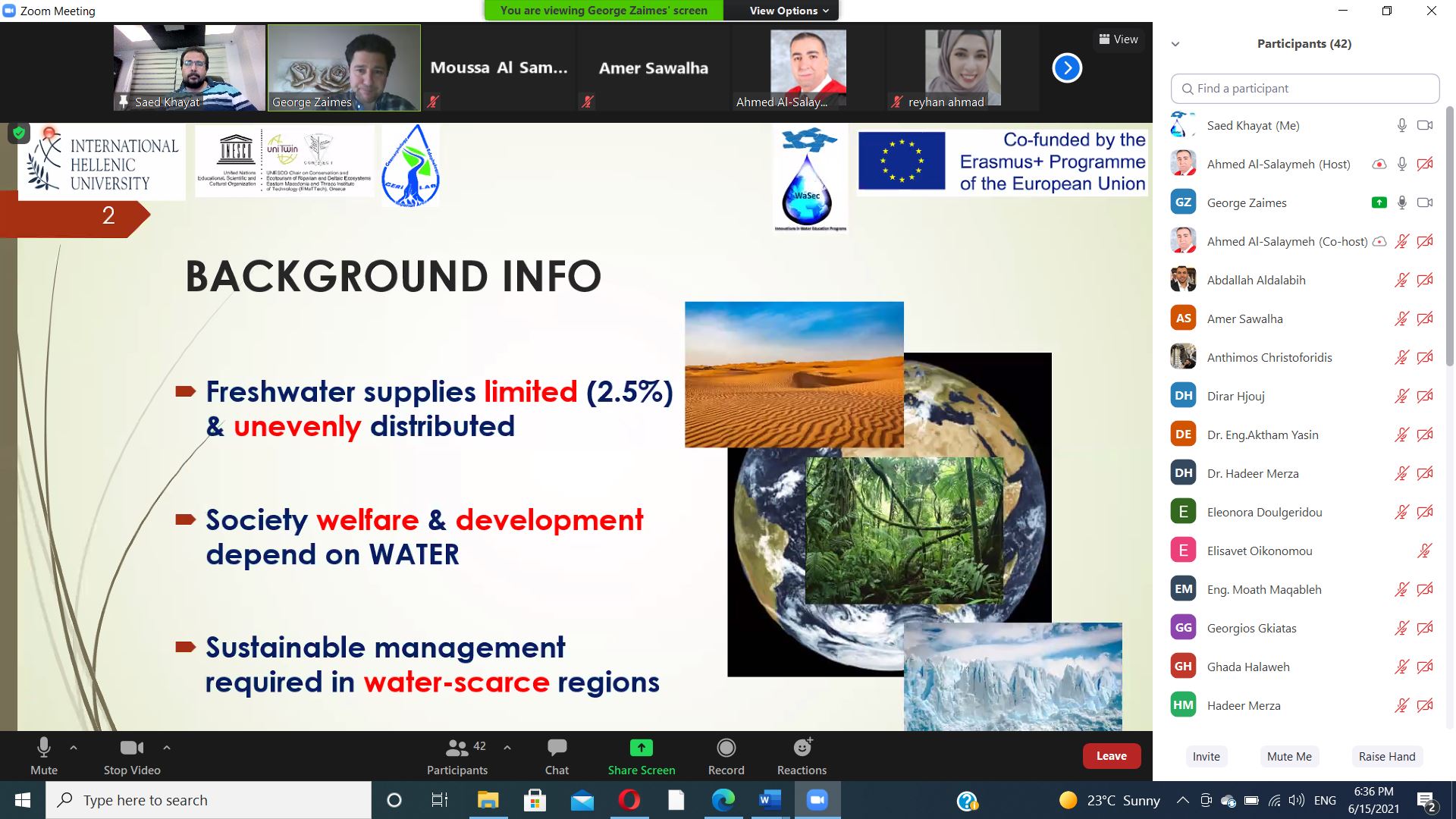
Task: Click the green Share Screen button
Action: [x=642, y=756]
